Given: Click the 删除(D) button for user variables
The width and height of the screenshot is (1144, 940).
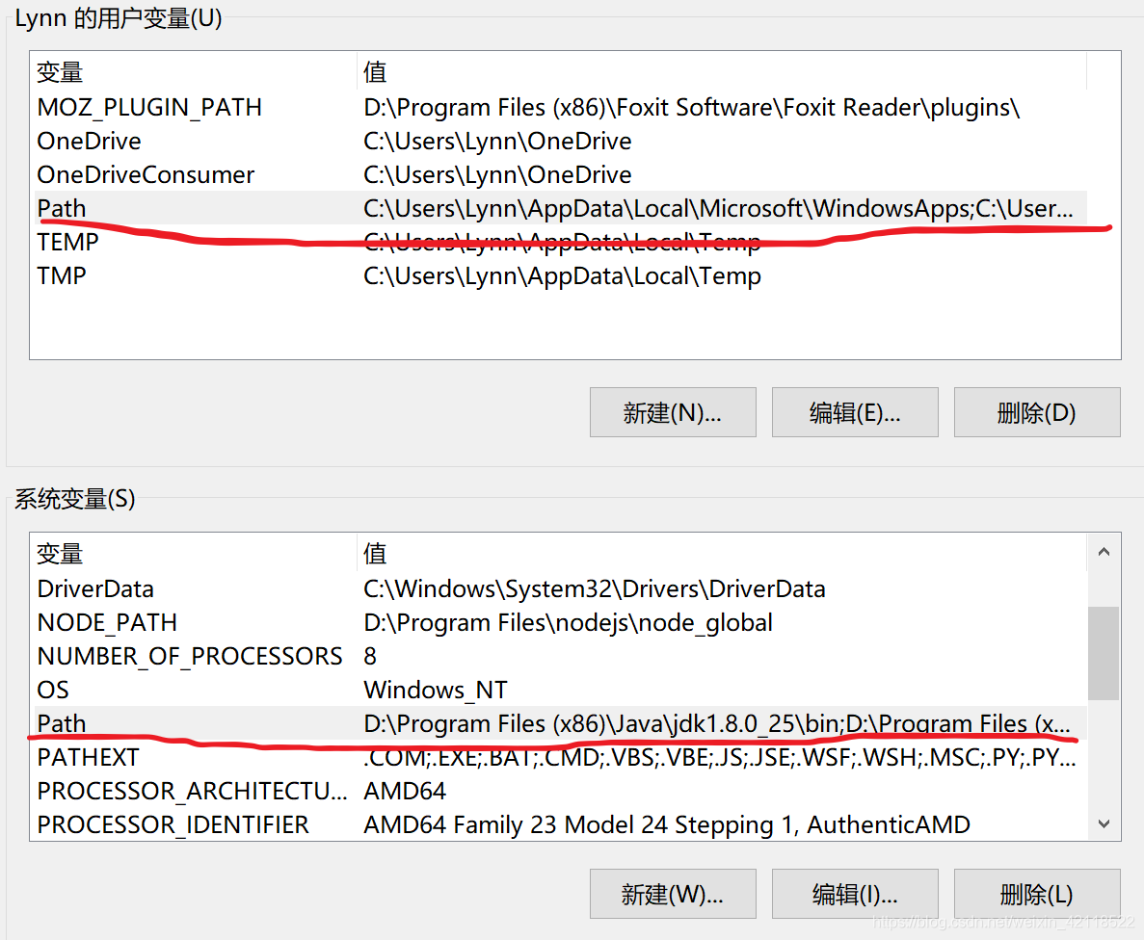Looking at the screenshot, I should [x=1037, y=413].
